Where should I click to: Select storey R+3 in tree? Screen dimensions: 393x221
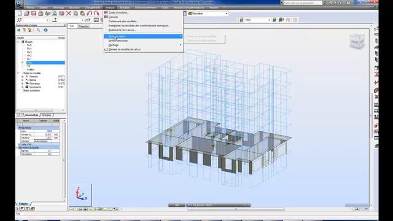coord(29,52)
